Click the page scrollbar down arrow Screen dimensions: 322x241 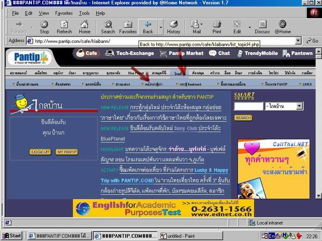click(318, 195)
